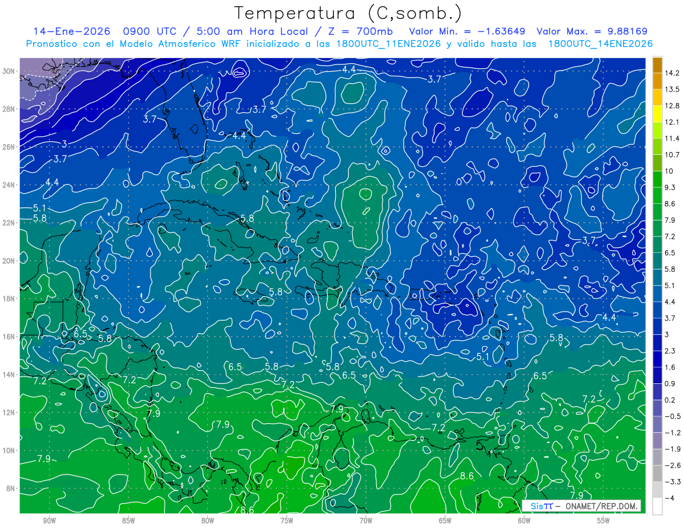Click the 30N latitude axis label

[9, 71]
